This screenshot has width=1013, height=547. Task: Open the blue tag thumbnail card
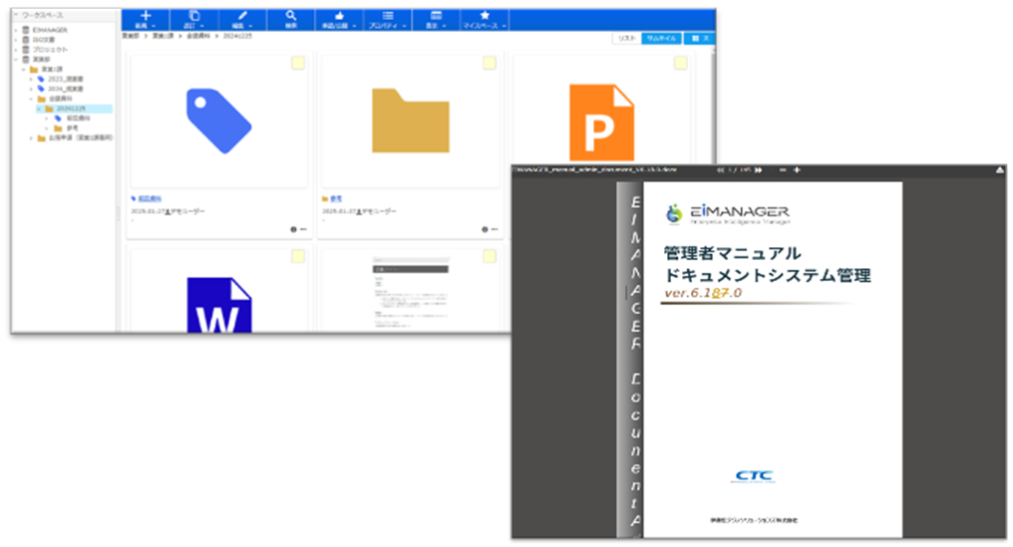tap(219, 122)
